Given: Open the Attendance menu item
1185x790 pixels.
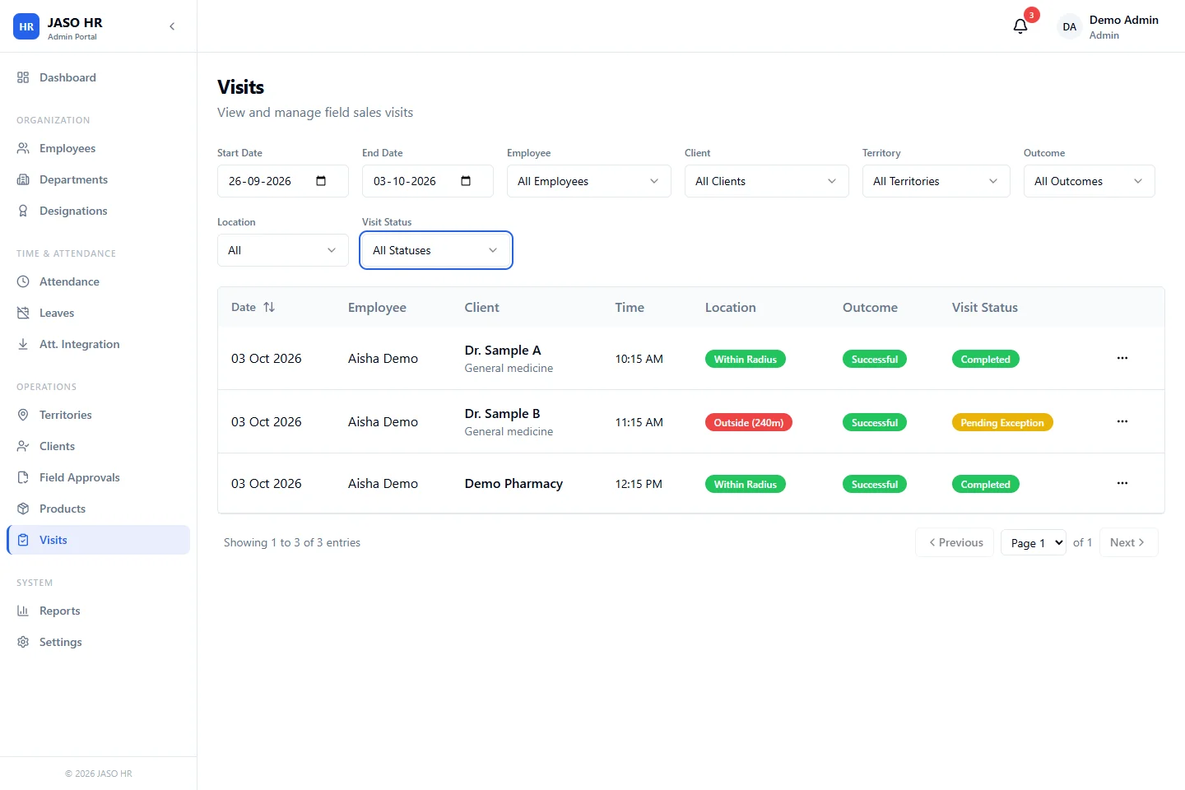Looking at the screenshot, I should click(x=99, y=281).
